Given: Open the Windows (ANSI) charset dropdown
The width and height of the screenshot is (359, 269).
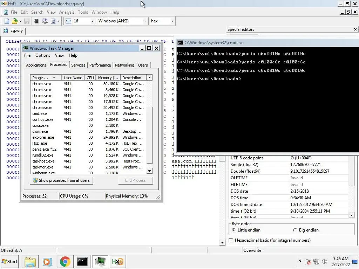Looking at the screenshot, I should [x=145, y=21].
